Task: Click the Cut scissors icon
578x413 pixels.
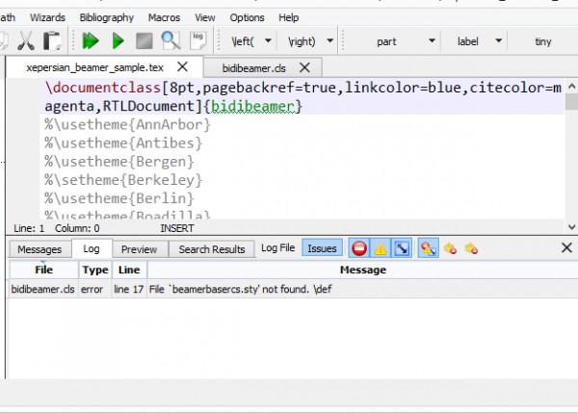Action: [26, 40]
